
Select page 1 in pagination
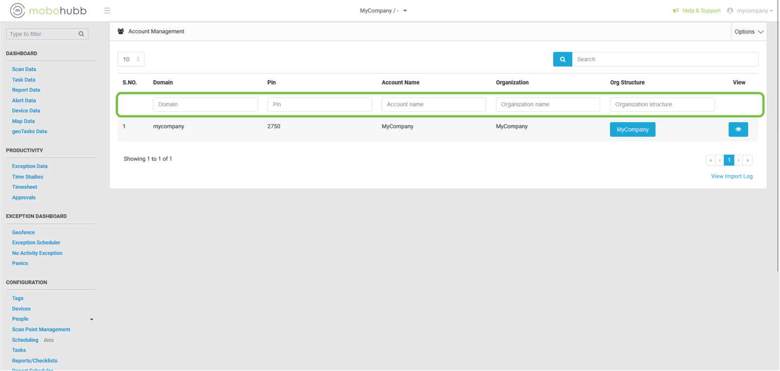[729, 160]
